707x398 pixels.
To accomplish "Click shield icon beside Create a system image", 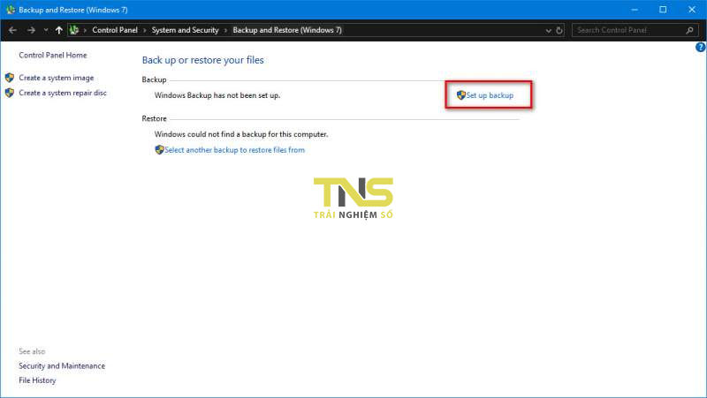I will pos(10,78).
